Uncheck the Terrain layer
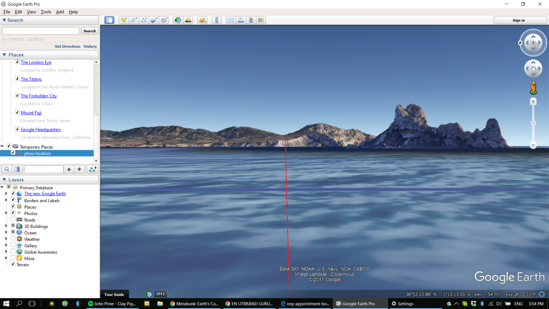The width and height of the screenshot is (549, 309). point(13,264)
